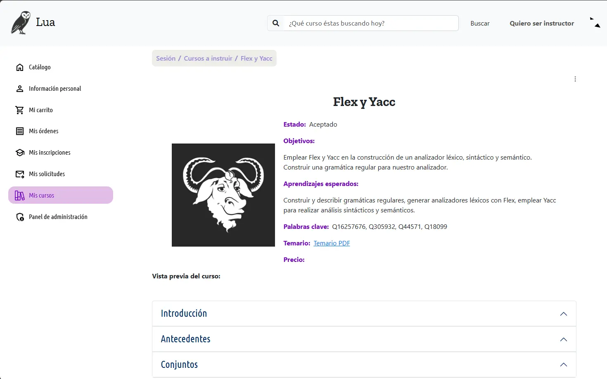The height and width of the screenshot is (379, 607).
Task: Click Sesión in the breadcrumb
Action: [166, 59]
